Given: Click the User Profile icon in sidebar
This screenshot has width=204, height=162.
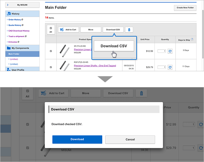Looking at the screenshot, I should 9,70.
